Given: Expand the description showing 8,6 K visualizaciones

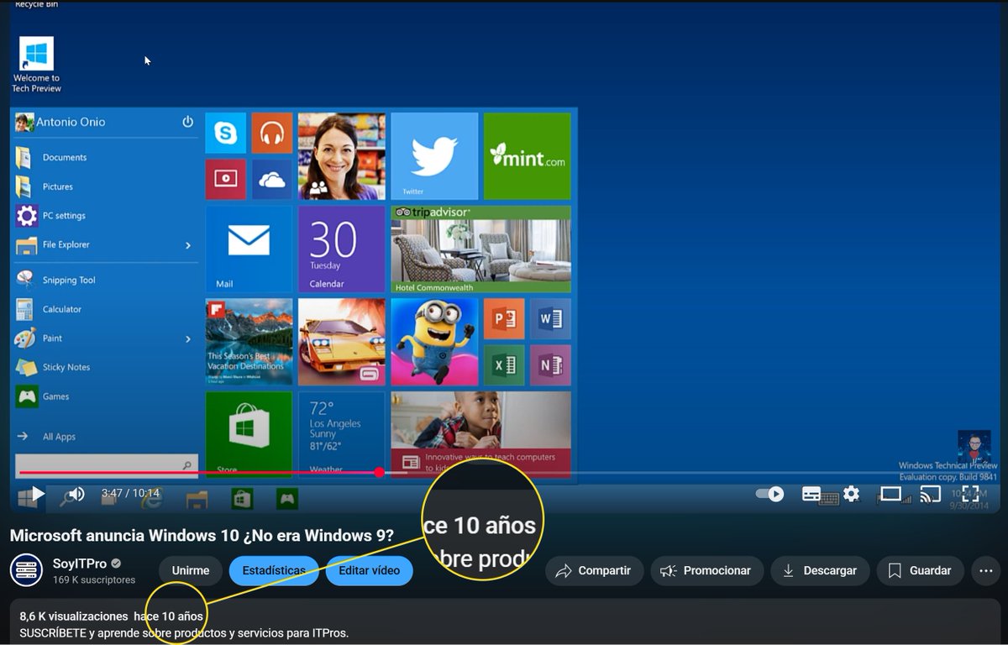Looking at the screenshot, I should tap(504, 622).
